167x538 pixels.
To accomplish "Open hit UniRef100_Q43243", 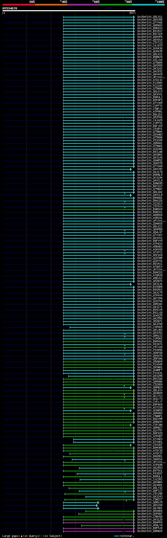I will pos(150,496).
